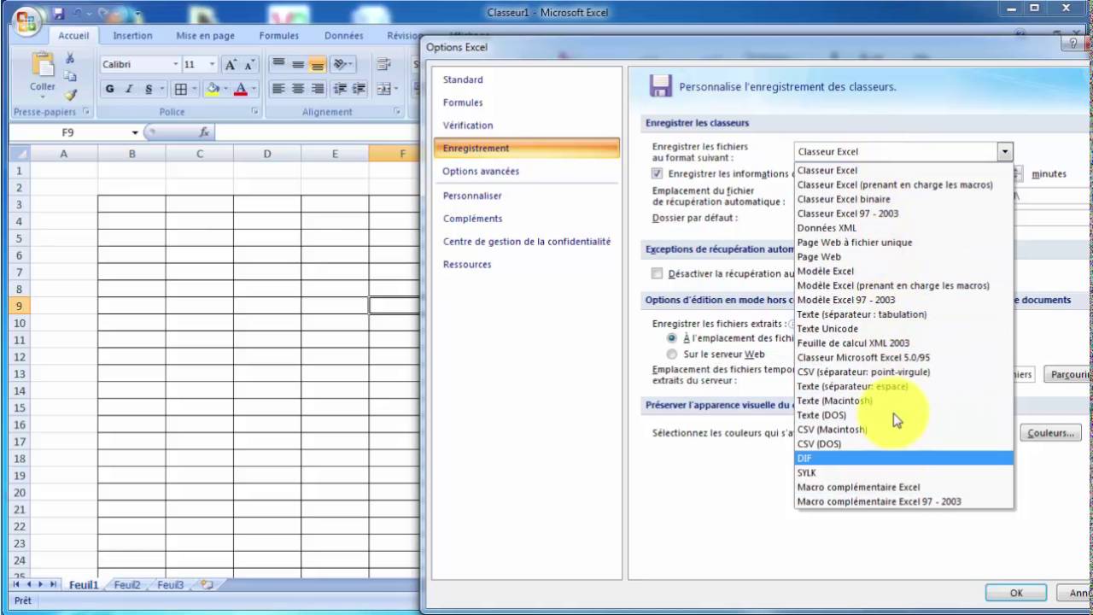Click the Format Painter brush icon
The height and width of the screenshot is (615, 1093).
[70, 95]
